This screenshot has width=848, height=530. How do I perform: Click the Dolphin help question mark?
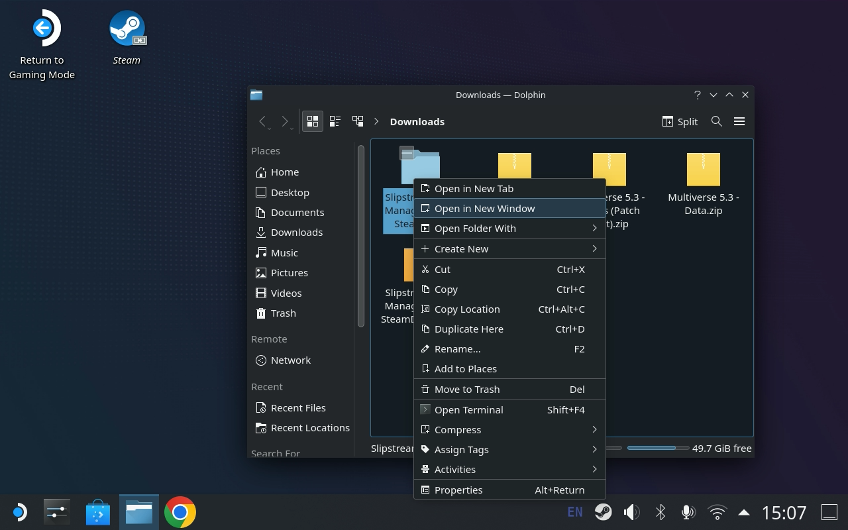coord(697,95)
